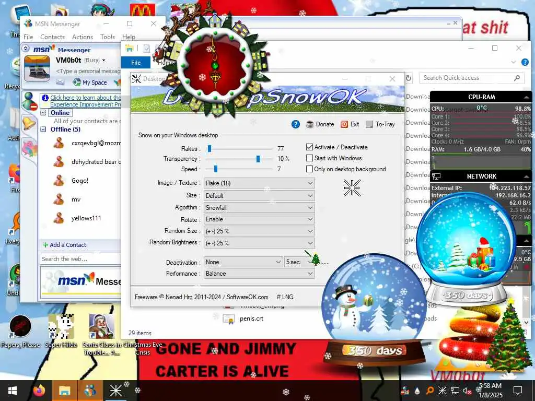
Task: Open the Algorithm Snowfall dropdown
Action: pyautogui.click(x=259, y=208)
